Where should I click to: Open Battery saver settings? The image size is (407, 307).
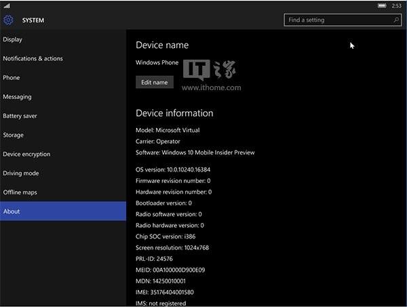63,116
